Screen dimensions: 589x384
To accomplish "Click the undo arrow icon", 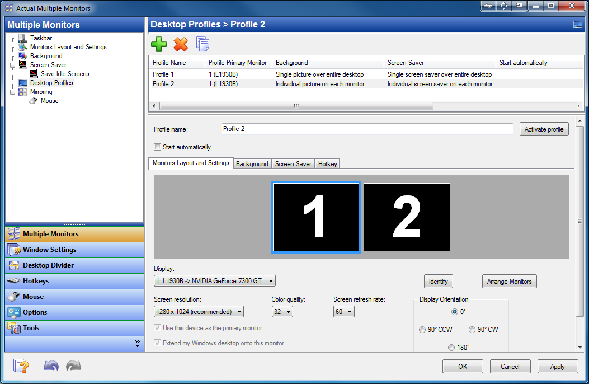I will [51, 366].
